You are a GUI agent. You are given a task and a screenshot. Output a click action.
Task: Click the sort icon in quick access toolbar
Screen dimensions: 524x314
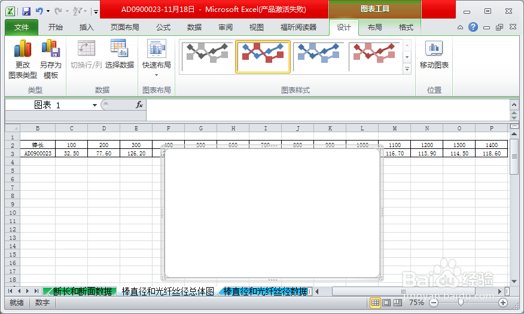(78, 11)
